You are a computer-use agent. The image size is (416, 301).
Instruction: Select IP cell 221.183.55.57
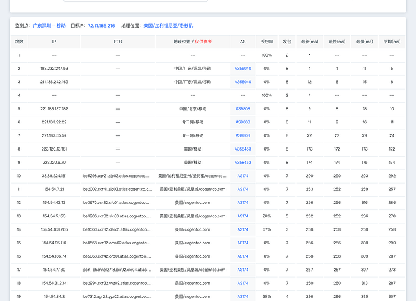[54, 135]
